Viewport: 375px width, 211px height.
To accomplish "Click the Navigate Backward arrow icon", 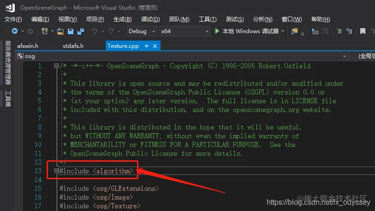I will (x=15, y=31).
